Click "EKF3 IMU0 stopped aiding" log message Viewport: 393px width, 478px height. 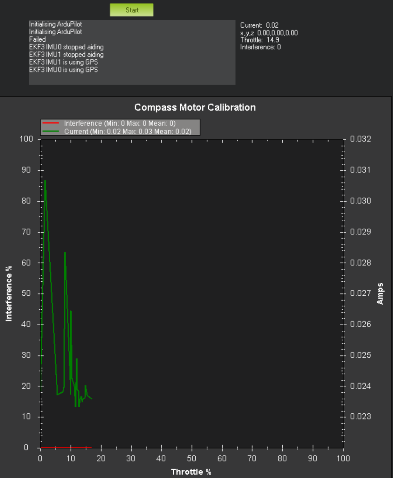tap(66, 47)
